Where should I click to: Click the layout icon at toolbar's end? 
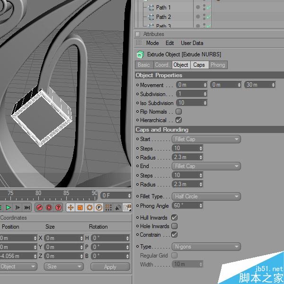pos(127,208)
